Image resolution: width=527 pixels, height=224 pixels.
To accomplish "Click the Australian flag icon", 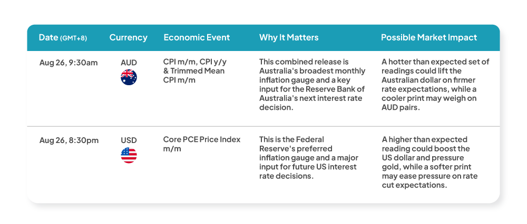I will tap(129, 77).
